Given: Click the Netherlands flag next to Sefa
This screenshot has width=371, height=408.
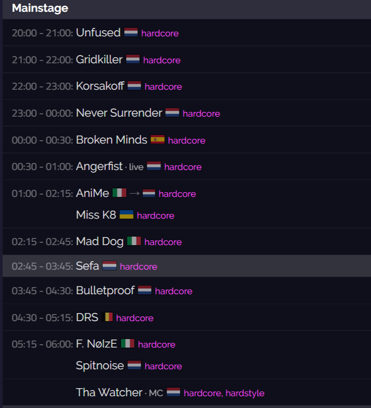Looking at the screenshot, I should pos(110,266).
